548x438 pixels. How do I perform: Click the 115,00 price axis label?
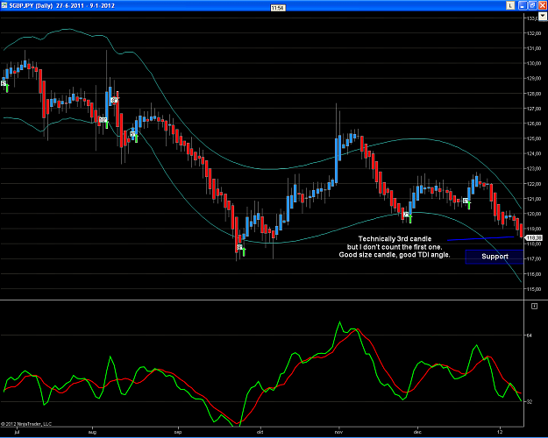pyautogui.click(x=534, y=289)
